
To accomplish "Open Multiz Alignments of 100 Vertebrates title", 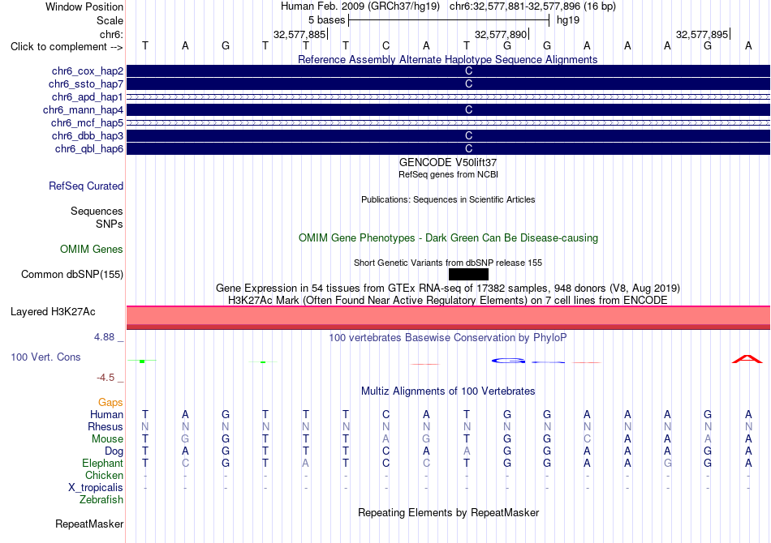I will point(448,391).
